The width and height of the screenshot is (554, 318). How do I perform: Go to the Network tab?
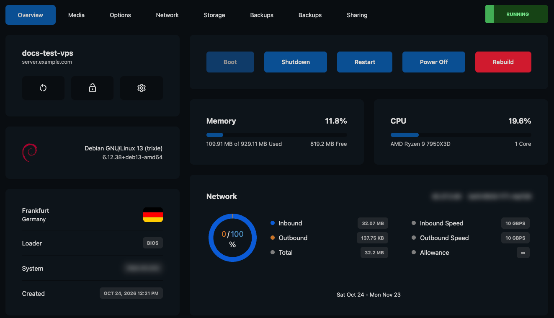tap(167, 15)
